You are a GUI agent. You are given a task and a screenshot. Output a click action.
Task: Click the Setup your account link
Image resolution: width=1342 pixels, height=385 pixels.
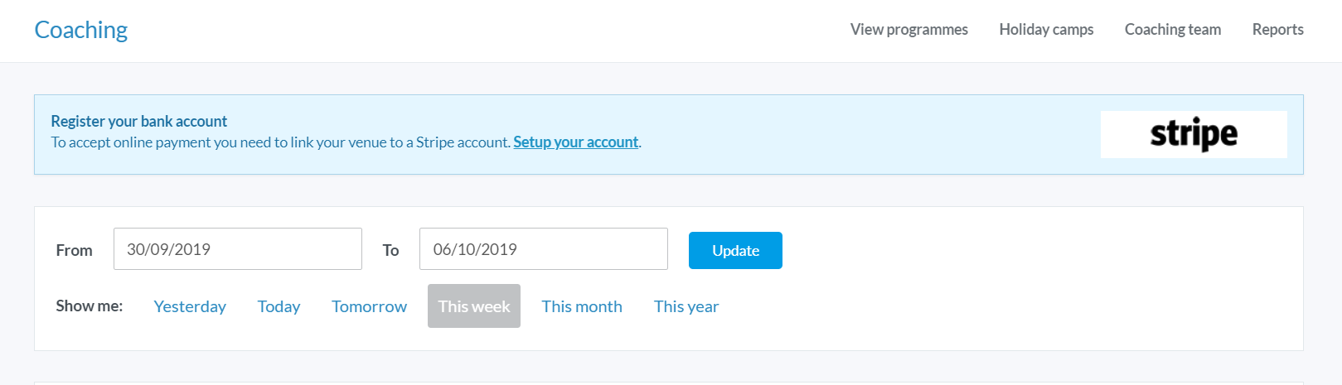click(575, 142)
